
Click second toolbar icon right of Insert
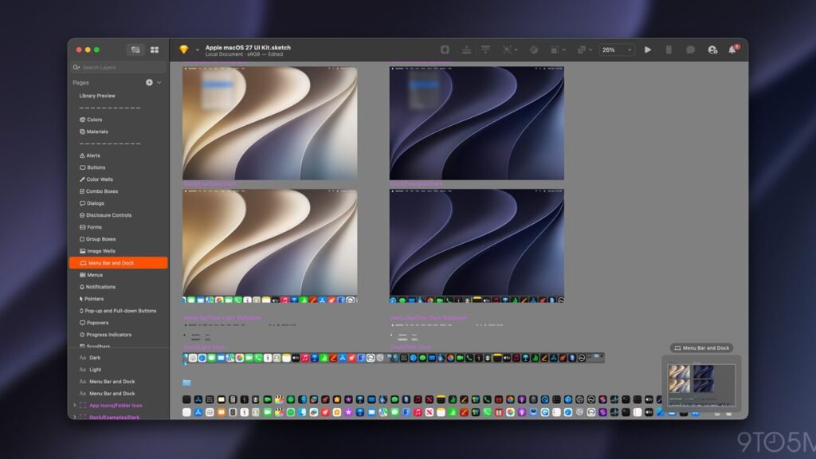(466, 49)
